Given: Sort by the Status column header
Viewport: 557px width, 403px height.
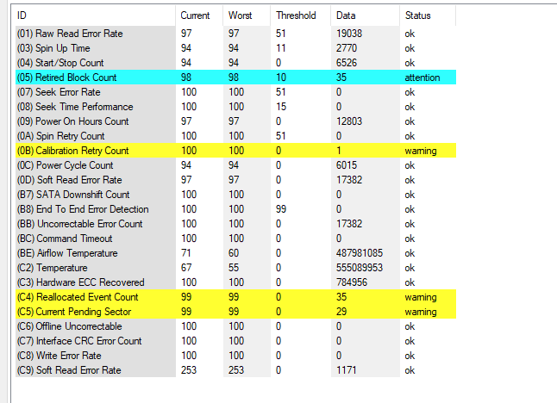Looking at the screenshot, I should pos(428,15).
